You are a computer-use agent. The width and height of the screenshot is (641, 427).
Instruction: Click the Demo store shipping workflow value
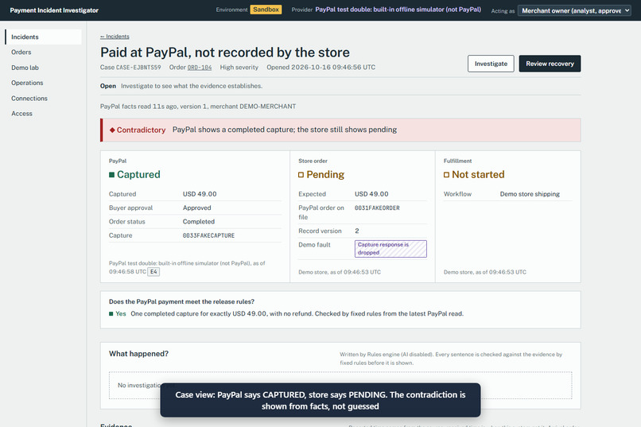[530, 194]
